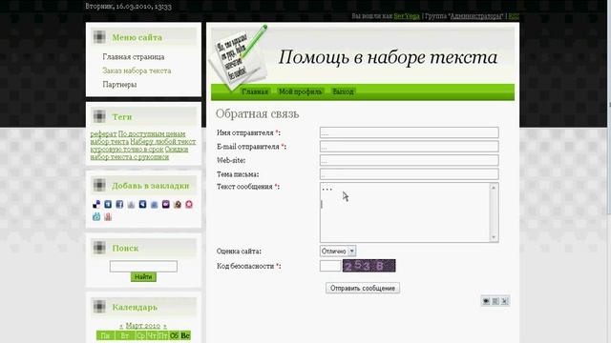Focus the 'E-mail отправителя' input field
Screen dimensions: 611x343
410,147
